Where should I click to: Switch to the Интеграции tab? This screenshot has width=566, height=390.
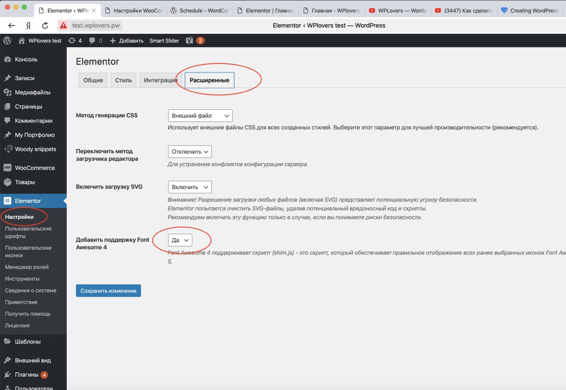click(x=161, y=80)
